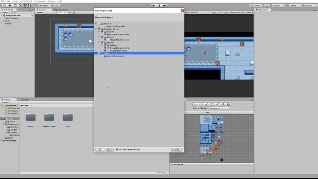Click SampleScene.unity icon in export list
This screenshot has width=318, height=179.
108,34
